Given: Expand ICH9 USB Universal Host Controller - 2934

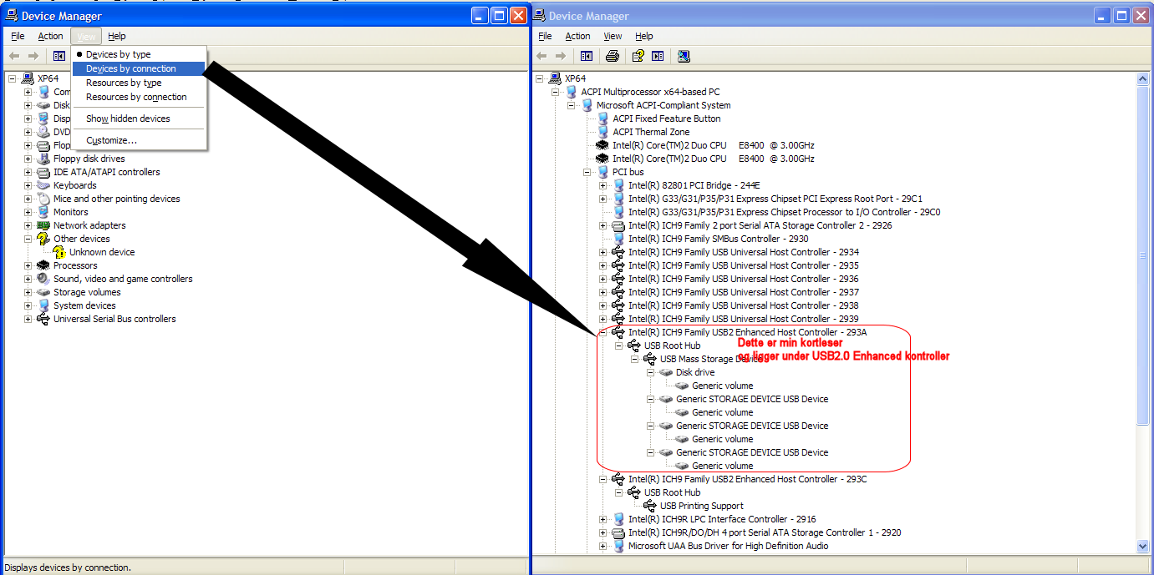Looking at the screenshot, I should [x=603, y=252].
